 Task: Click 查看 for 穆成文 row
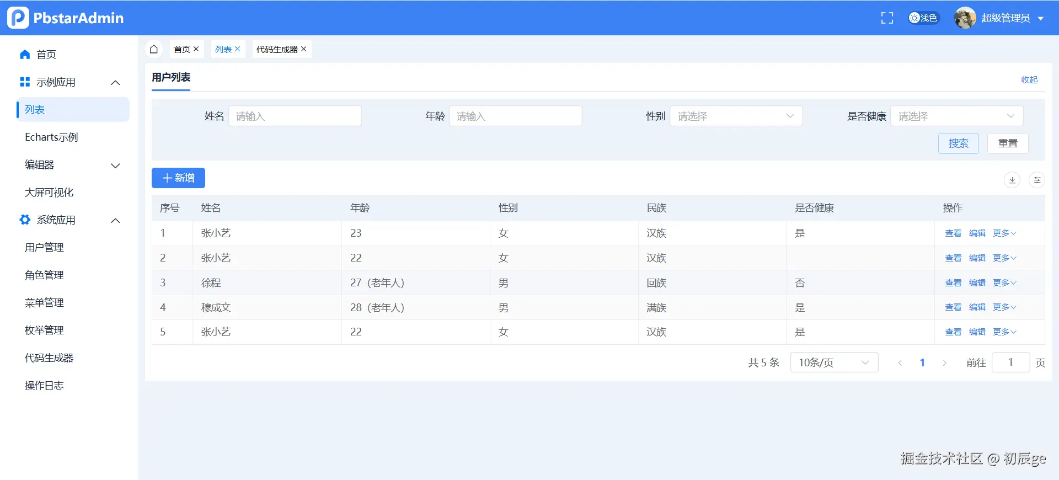[x=953, y=307]
